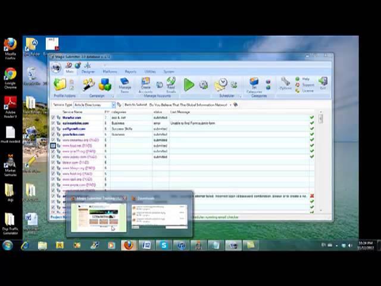381x286 pixels.
Task: Click the volume icon in system tray
Action: (x=350, y=245)
